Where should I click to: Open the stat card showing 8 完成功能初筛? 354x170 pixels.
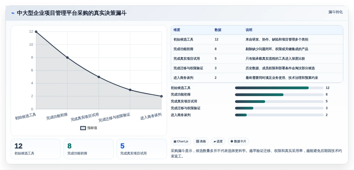point(89,149)
